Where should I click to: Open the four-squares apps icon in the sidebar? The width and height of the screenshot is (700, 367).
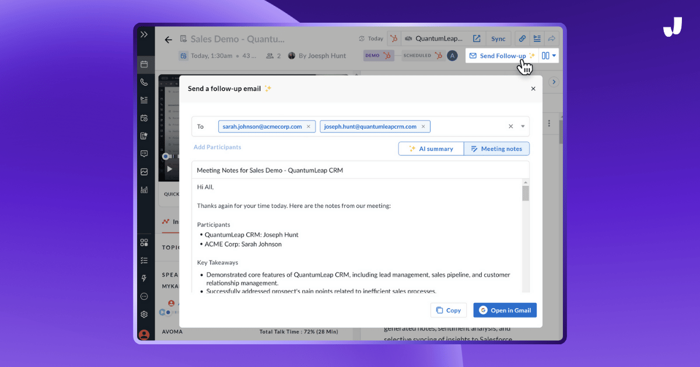(x=144, y=242)
